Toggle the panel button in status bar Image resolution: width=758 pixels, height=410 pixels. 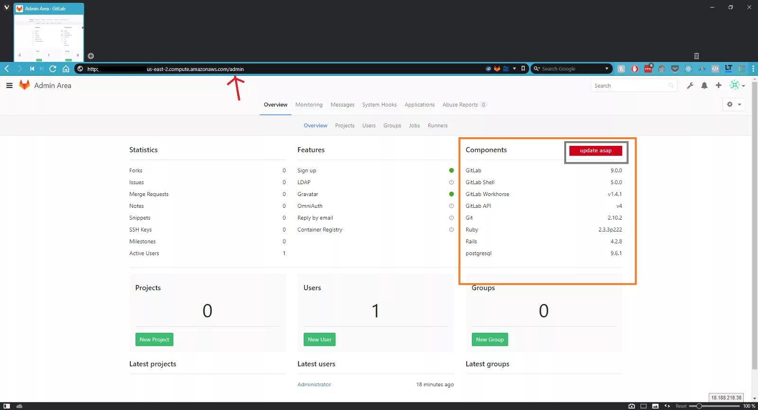[x=7, y=406]
